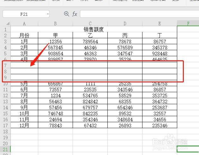Select row 1 header
The width and height of the screenshot is (199, 155).
point(5,29)
